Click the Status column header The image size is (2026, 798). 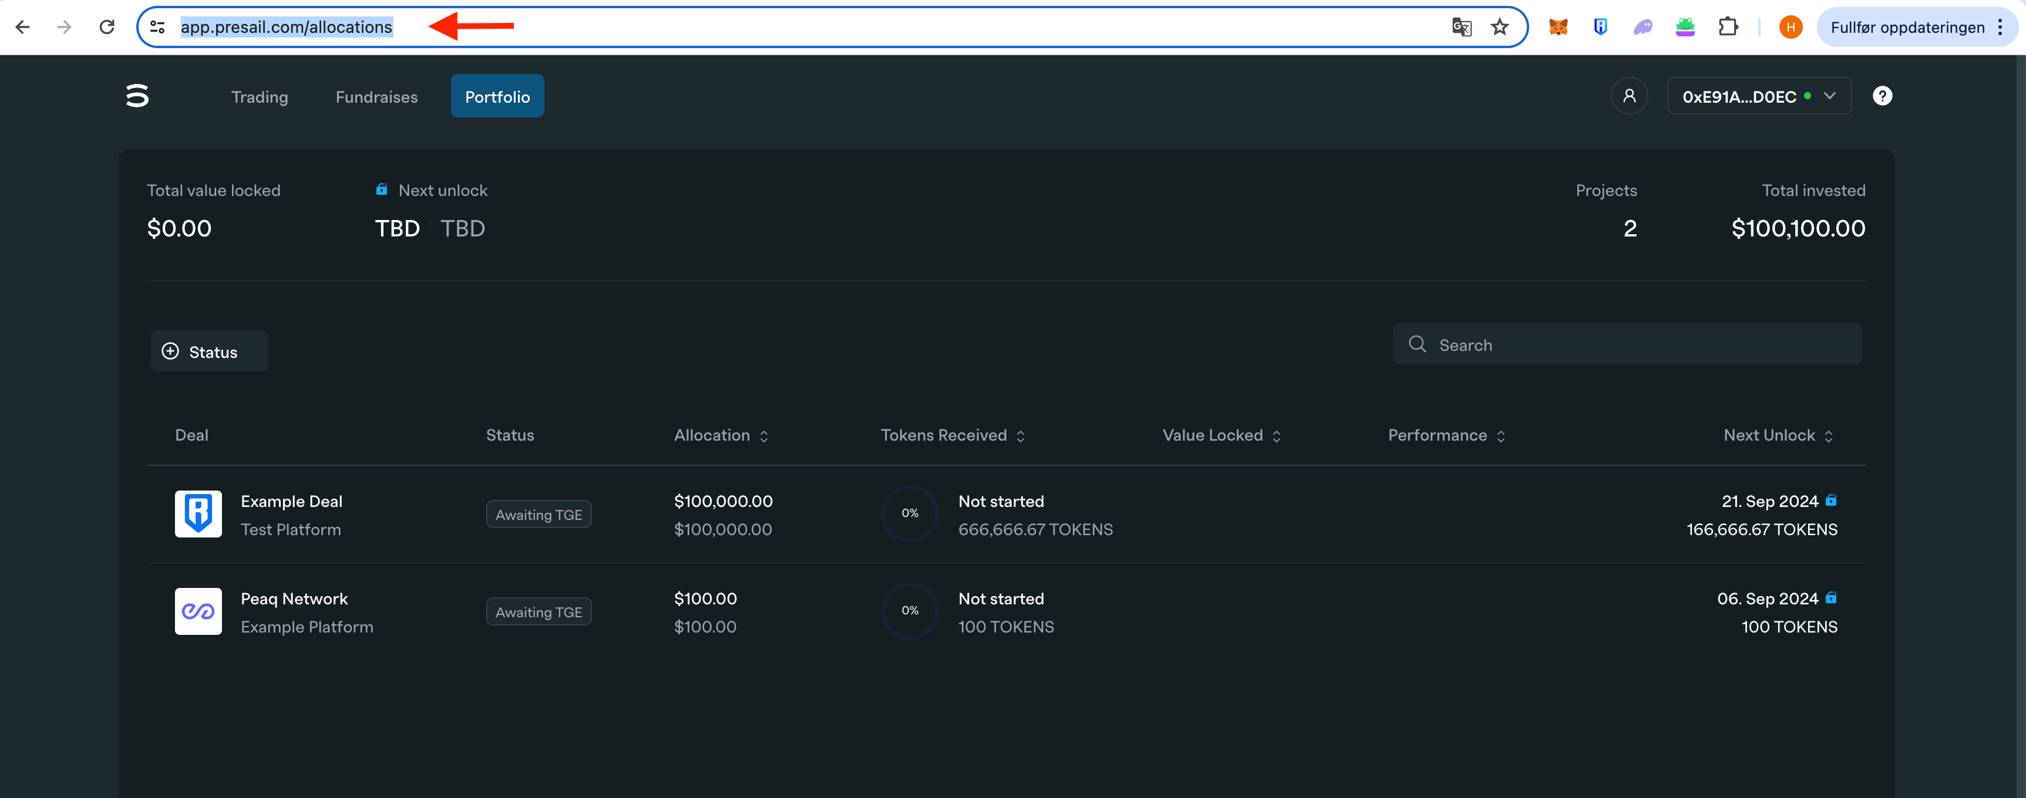pyautogui.click(x=510, y=435)
